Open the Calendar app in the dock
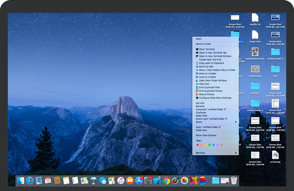 click(x=48, y=180)
